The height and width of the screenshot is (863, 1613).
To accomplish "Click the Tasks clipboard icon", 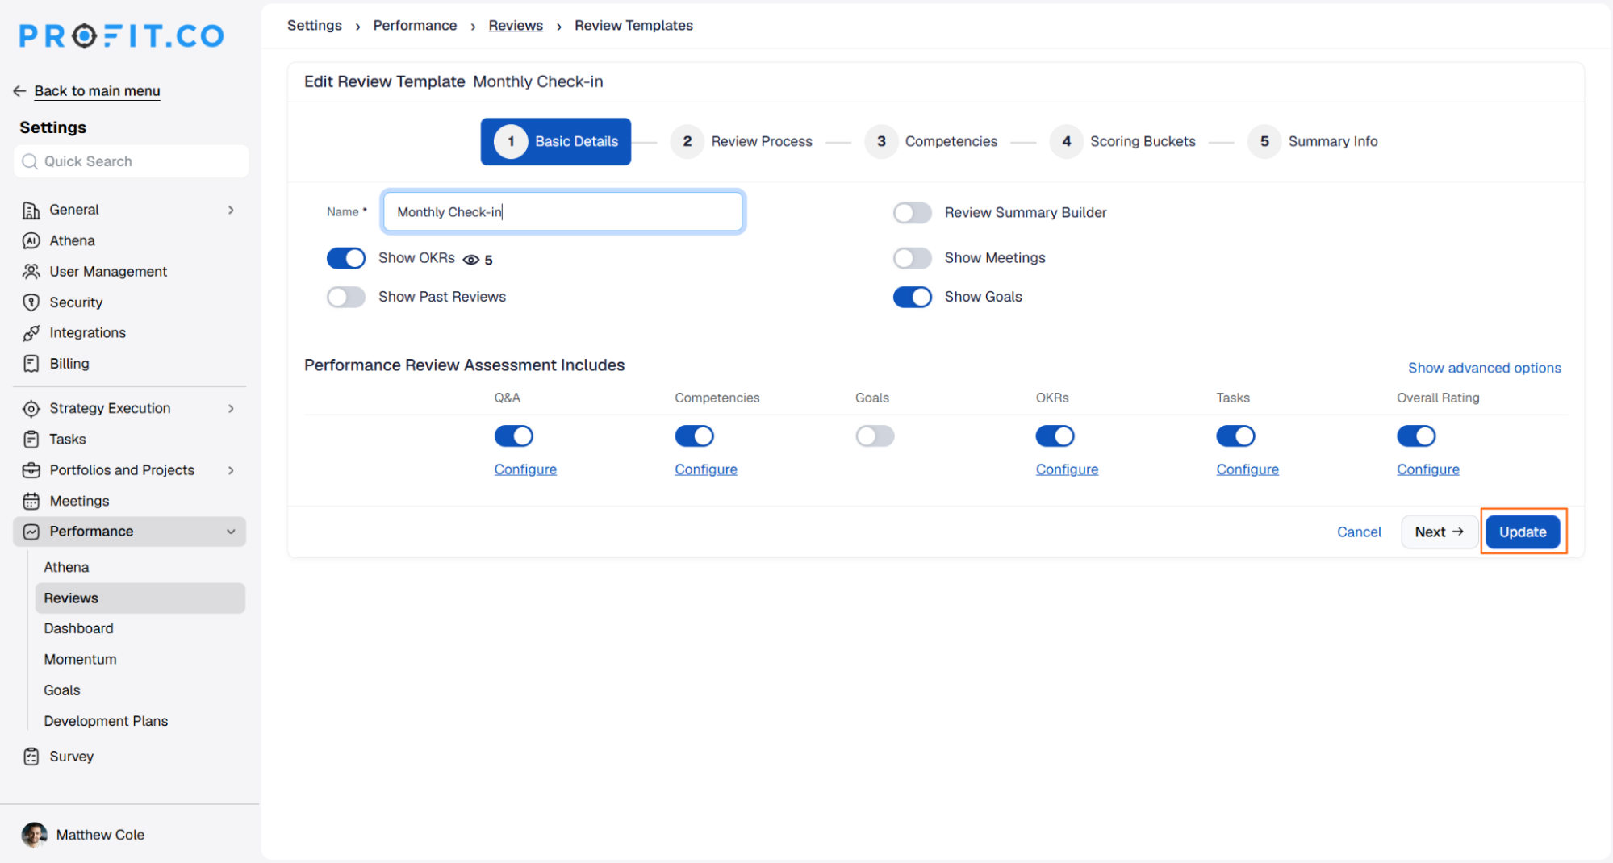I will click(31, 440).
